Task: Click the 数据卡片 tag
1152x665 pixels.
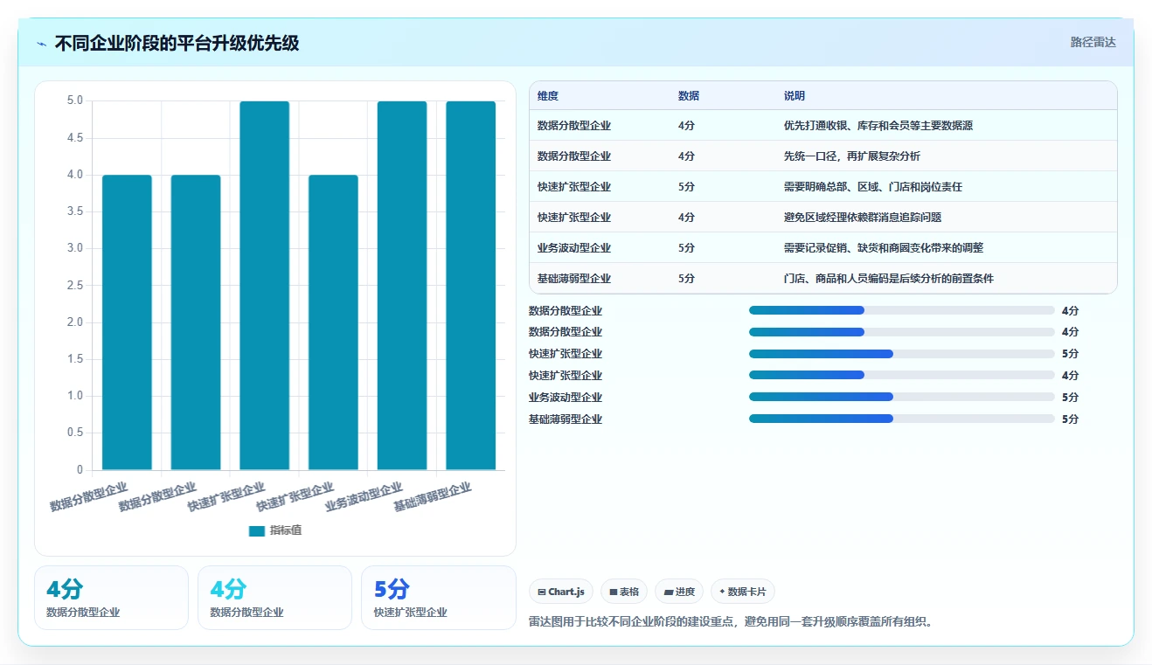Action: [743, 592]
